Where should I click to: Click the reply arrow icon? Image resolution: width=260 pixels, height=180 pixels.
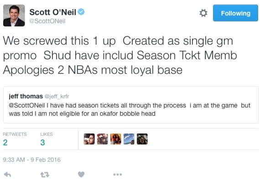[7, 175]
